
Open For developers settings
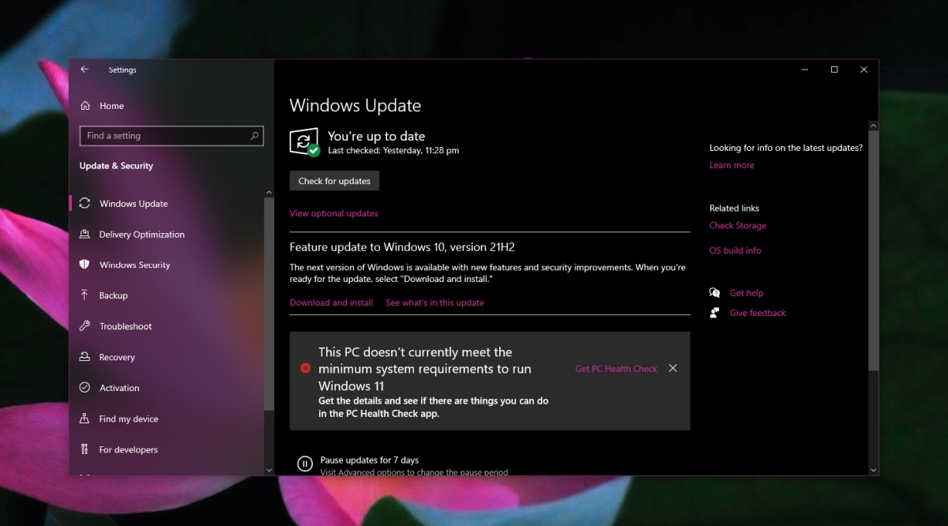[x=128, y=450]
